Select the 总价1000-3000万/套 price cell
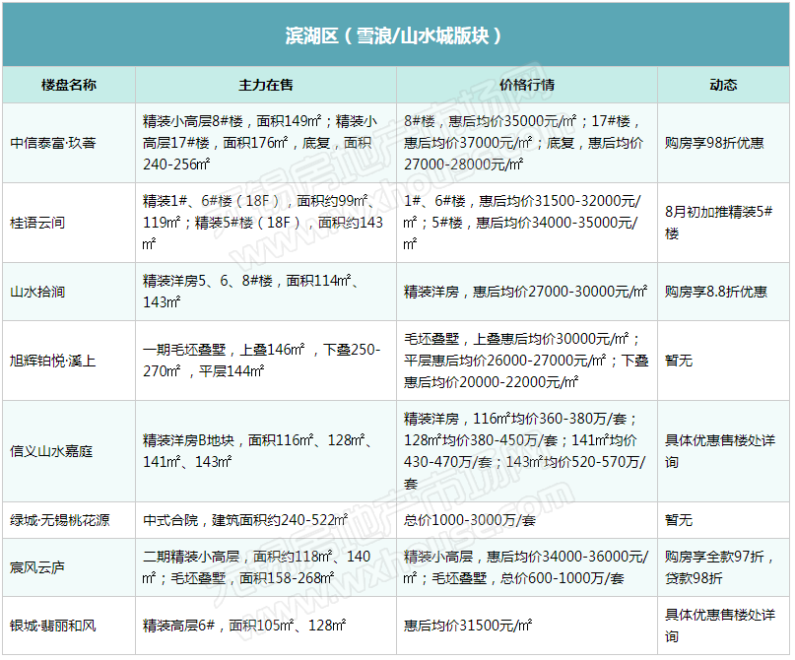Image resolution: width=795 pixels, height=660 pixels. click(x=469, y=520)
